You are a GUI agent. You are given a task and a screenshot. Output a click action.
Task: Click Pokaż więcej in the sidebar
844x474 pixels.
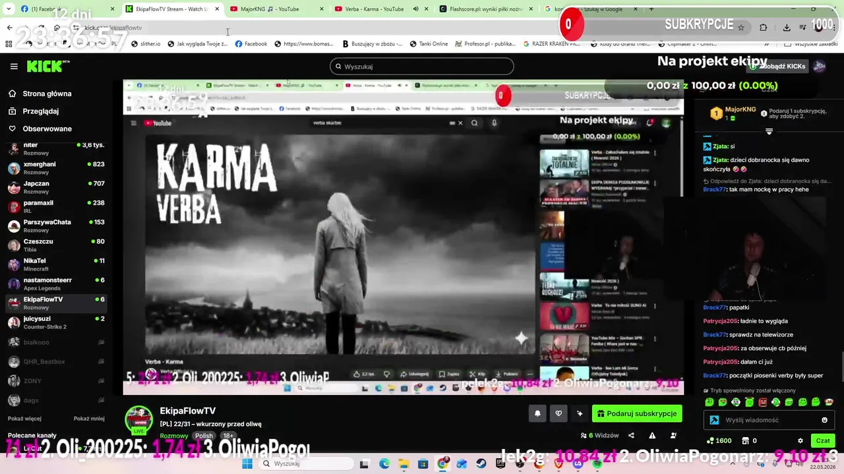(x=24, y=419)
